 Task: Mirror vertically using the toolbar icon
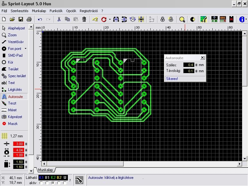pos(124,19)
